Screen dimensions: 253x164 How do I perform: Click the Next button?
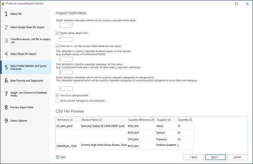tap(215, 157)
